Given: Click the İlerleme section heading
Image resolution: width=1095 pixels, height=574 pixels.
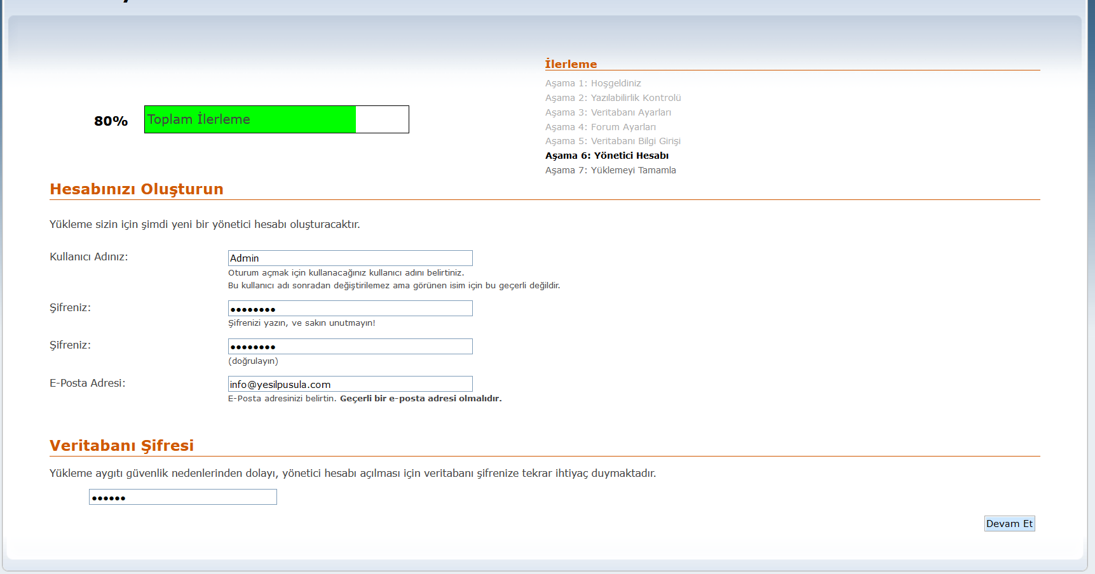Looking at the screenshot, I should (571, 64).
